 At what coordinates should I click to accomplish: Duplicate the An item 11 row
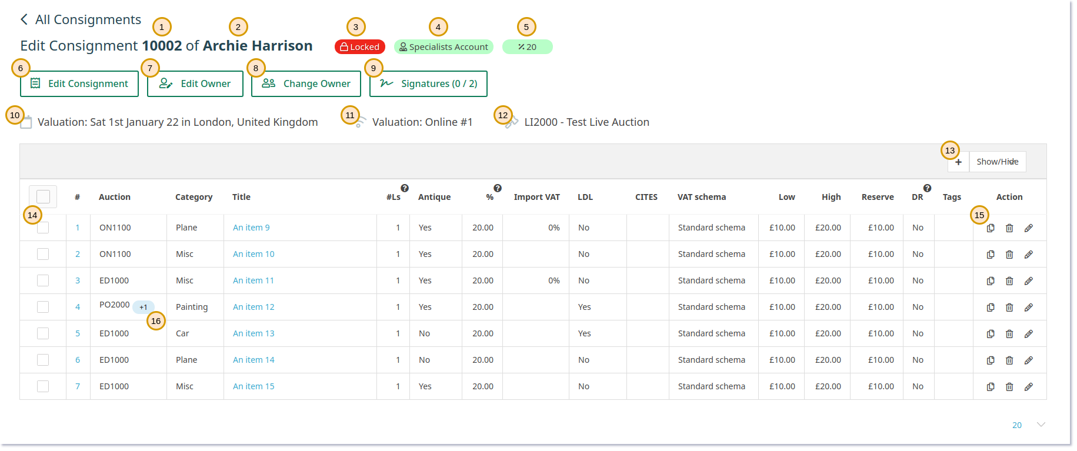coord(991,281)
